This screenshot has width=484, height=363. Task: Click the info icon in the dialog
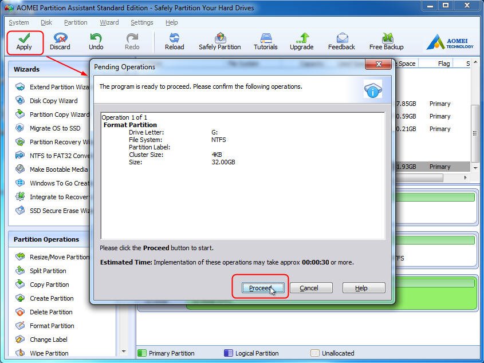373,89
